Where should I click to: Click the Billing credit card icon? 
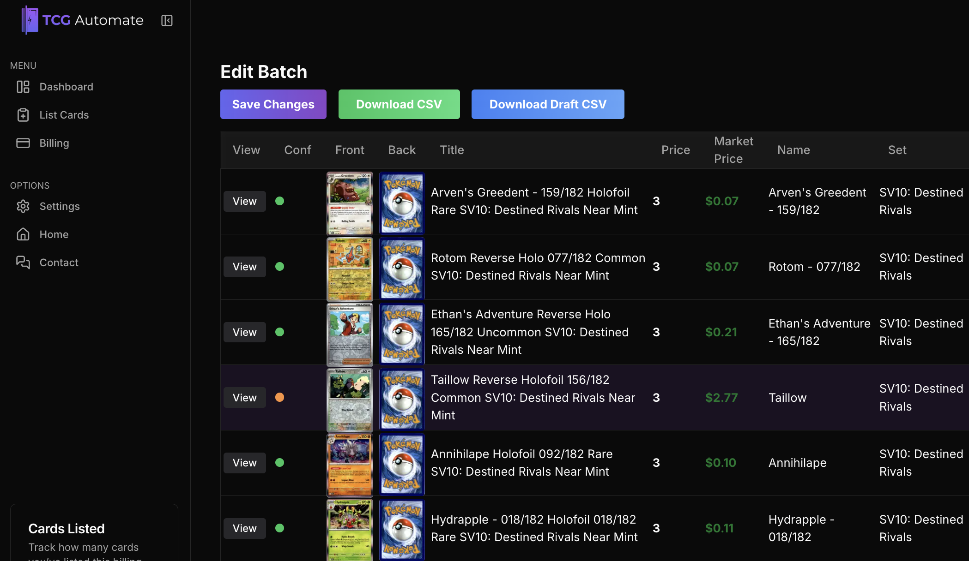tap(23, 143)
